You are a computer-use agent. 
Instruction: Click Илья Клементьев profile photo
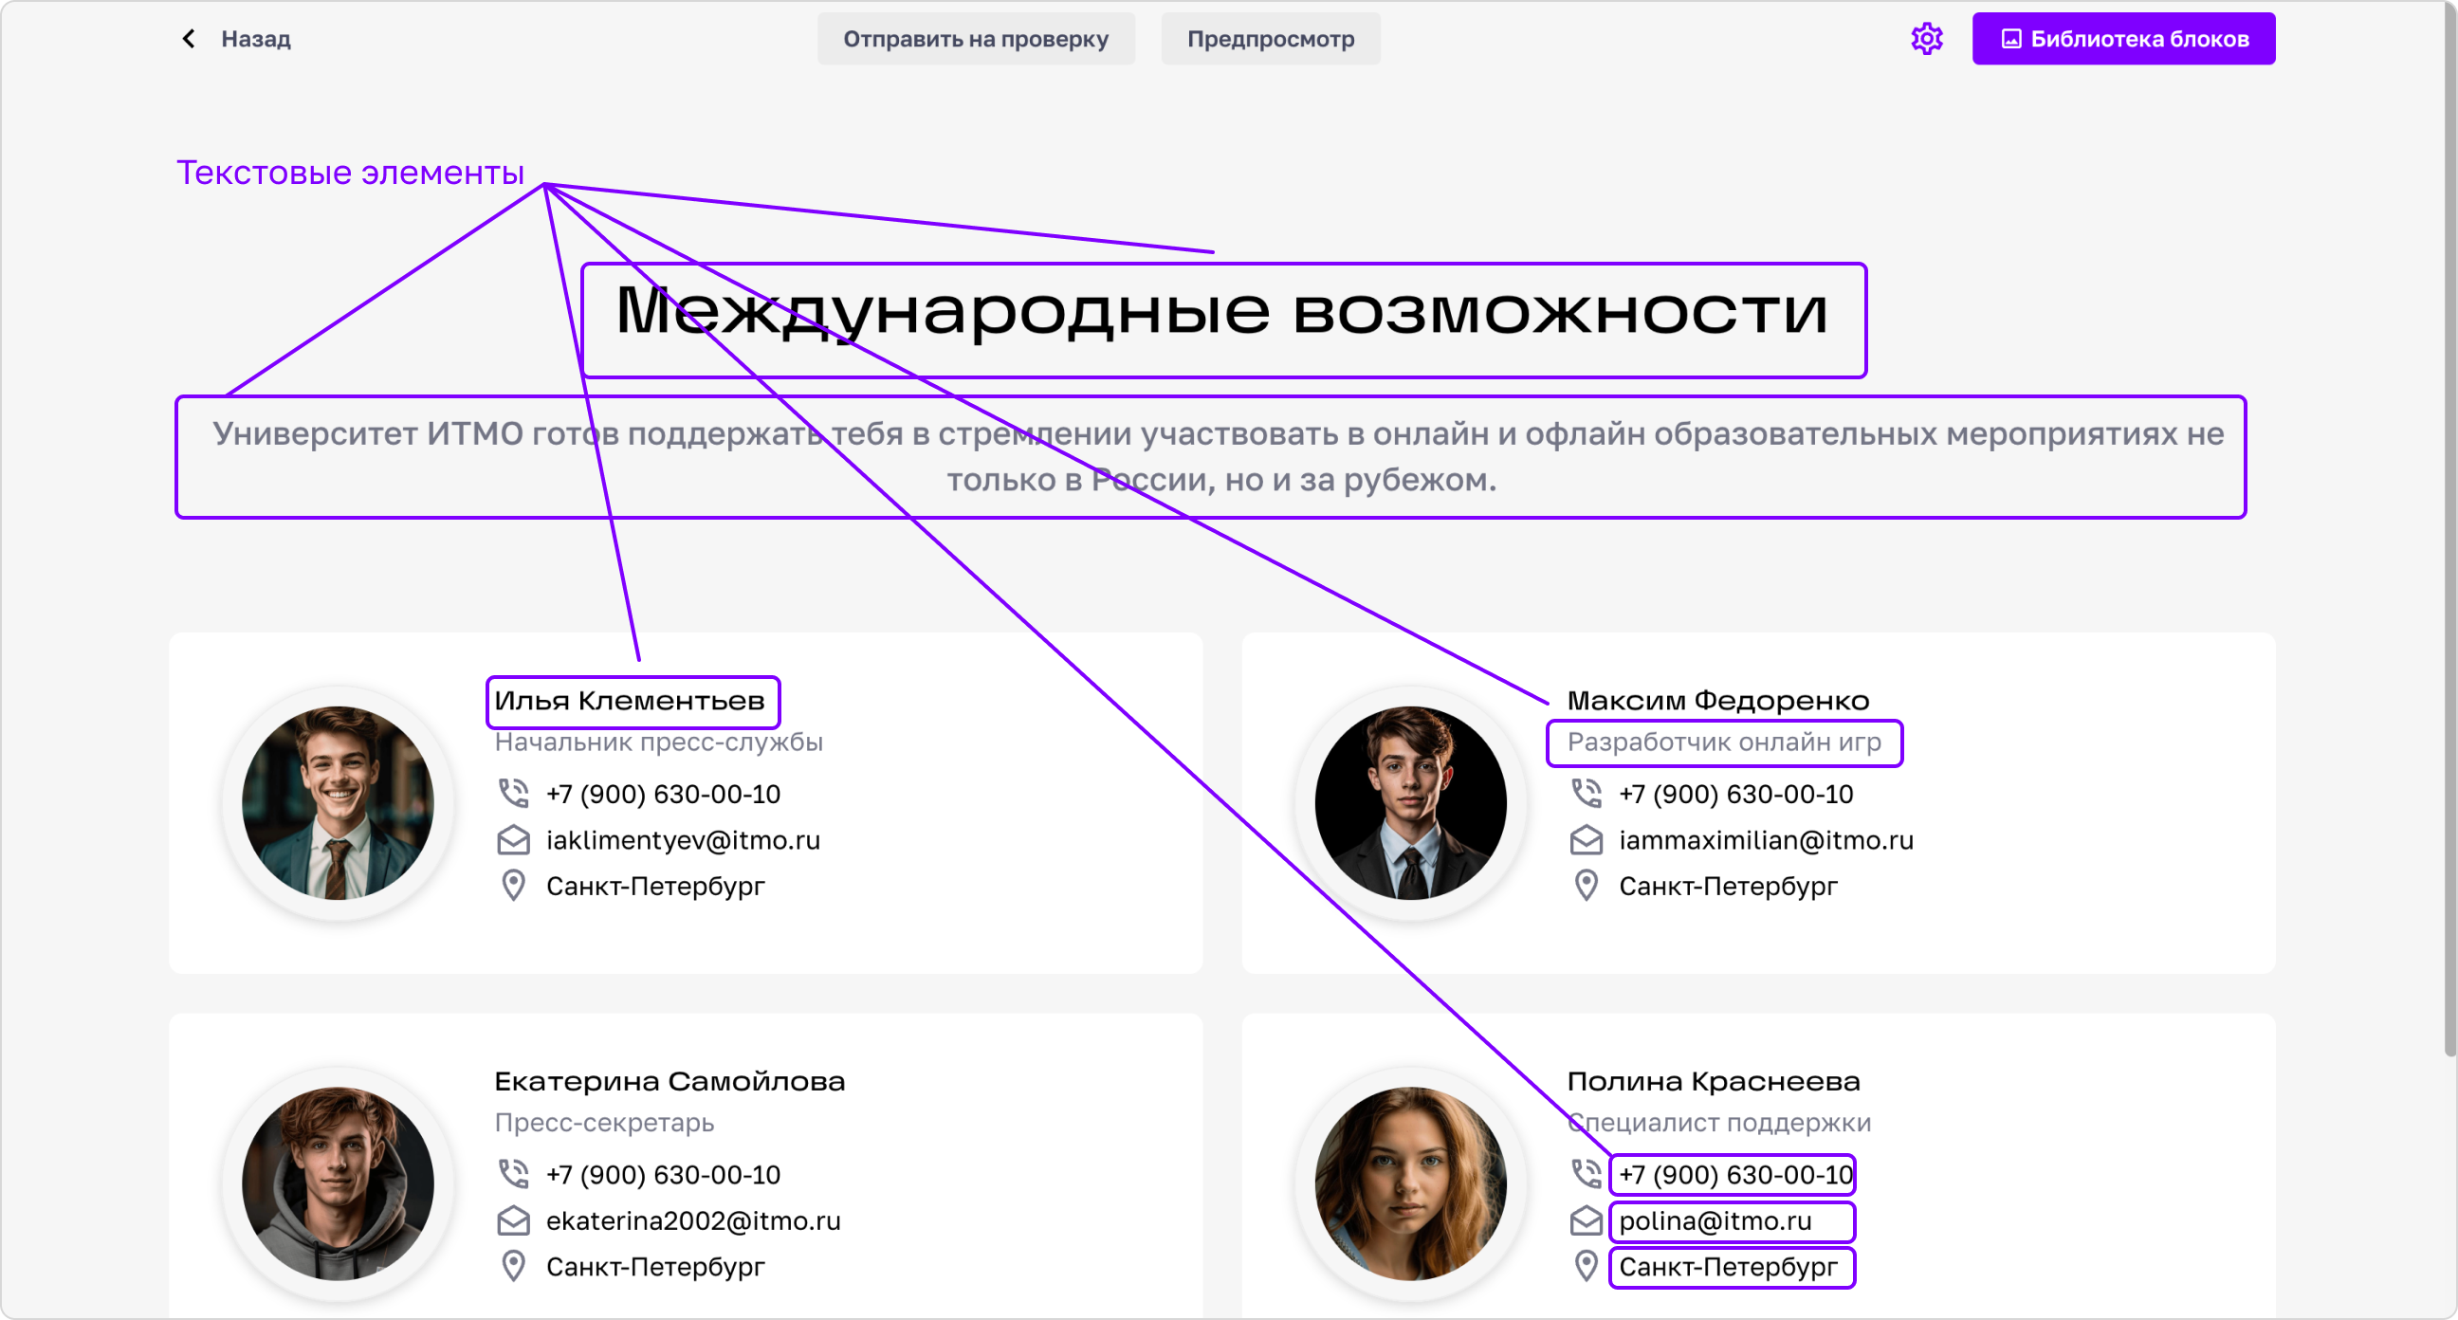(338, 801)
